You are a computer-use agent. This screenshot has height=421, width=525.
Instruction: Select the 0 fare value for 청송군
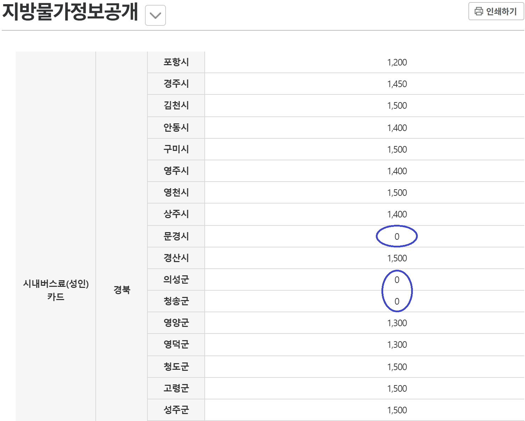pyautogui.click(x=397, y=301)
